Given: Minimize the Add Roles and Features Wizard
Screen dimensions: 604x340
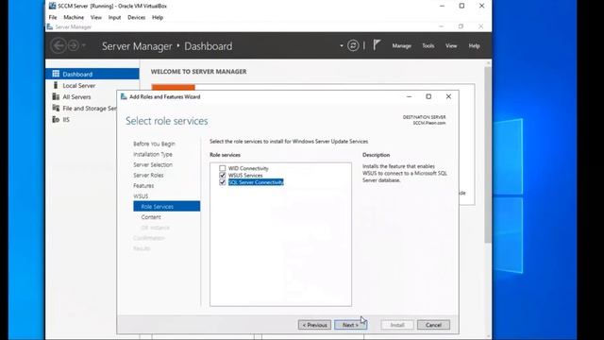Looking at the screenshot, I should [x=409, y=96].
